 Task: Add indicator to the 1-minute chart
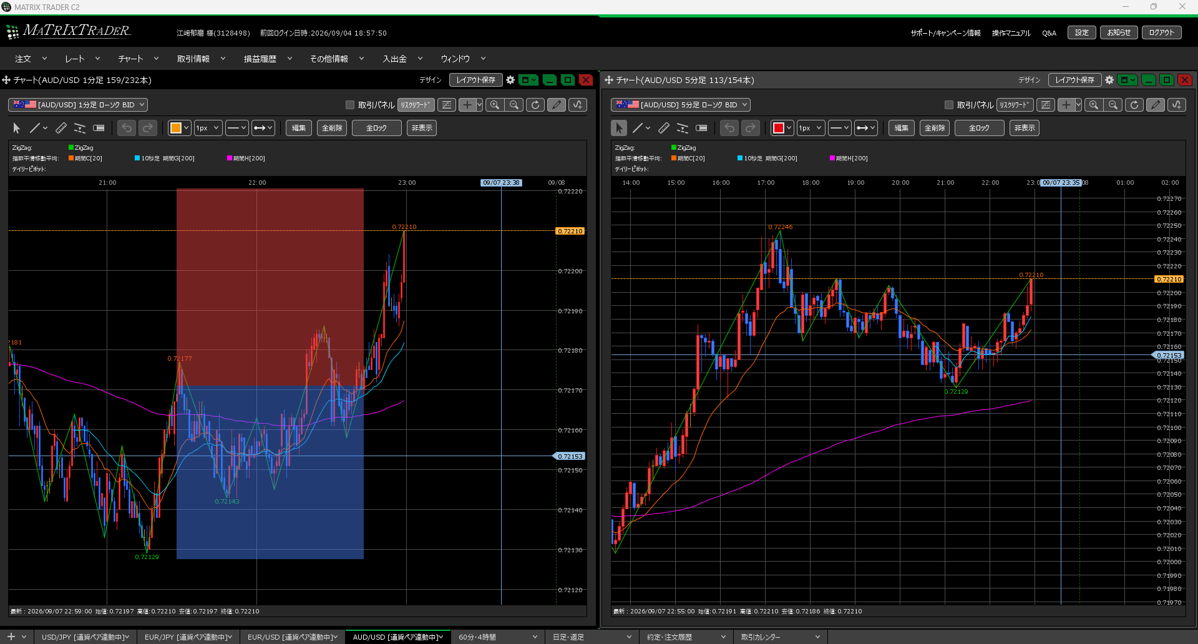click(x=578, y=105)
